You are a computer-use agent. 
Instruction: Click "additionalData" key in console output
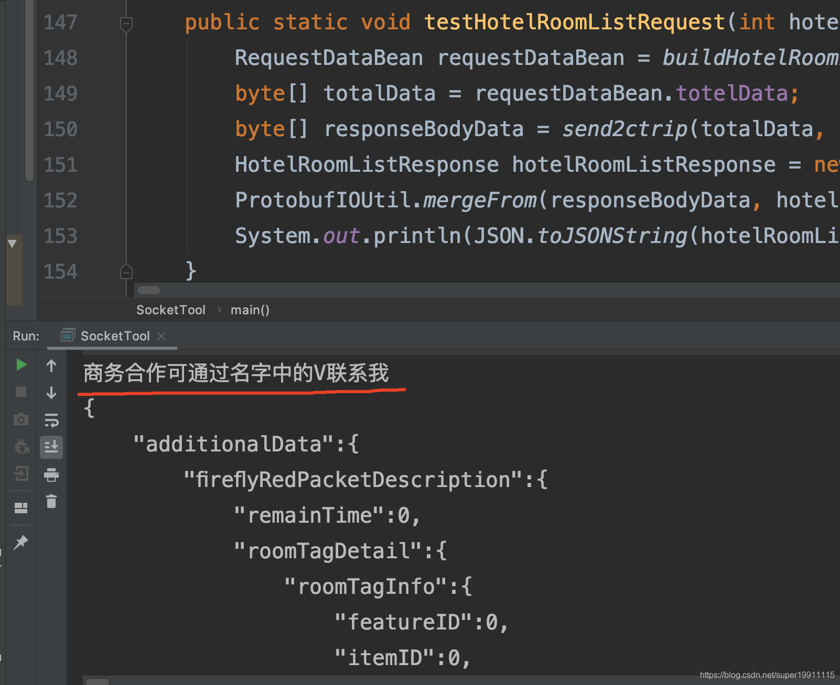coord(234,445)
